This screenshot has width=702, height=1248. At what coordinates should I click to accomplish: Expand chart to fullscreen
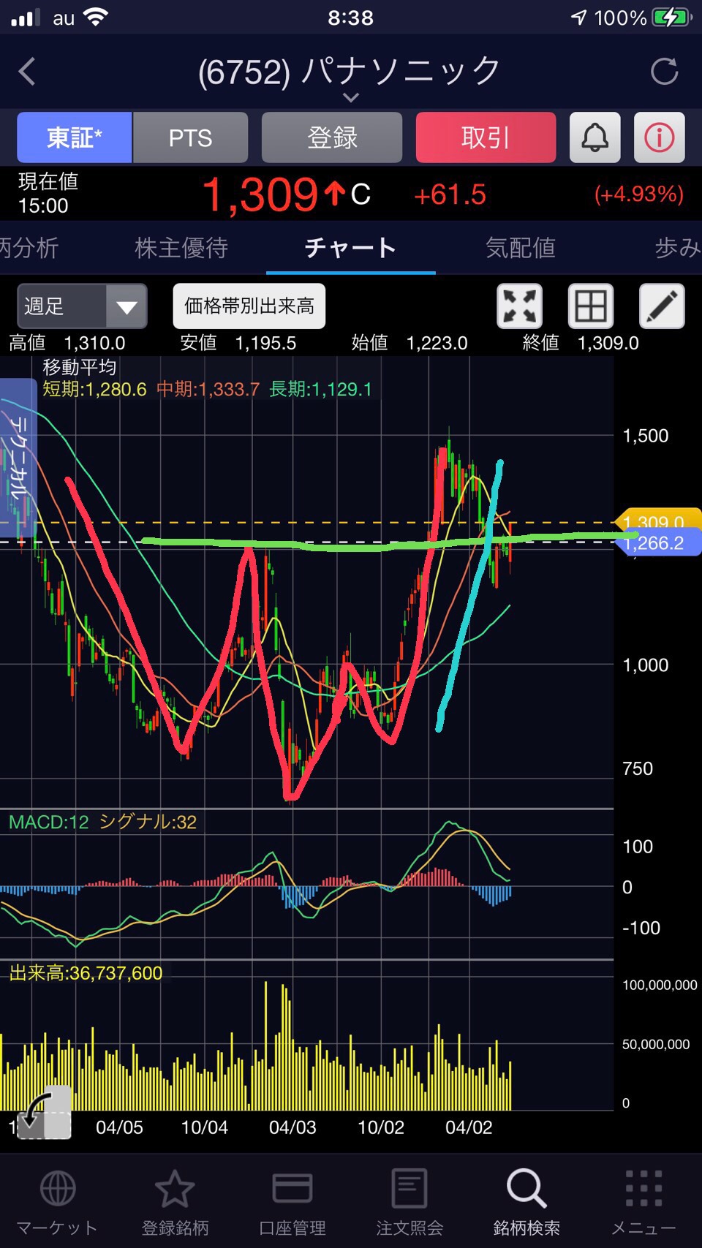click(x=520, y=306)
